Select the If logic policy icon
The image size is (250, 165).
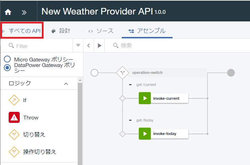[x=14, y=100]
